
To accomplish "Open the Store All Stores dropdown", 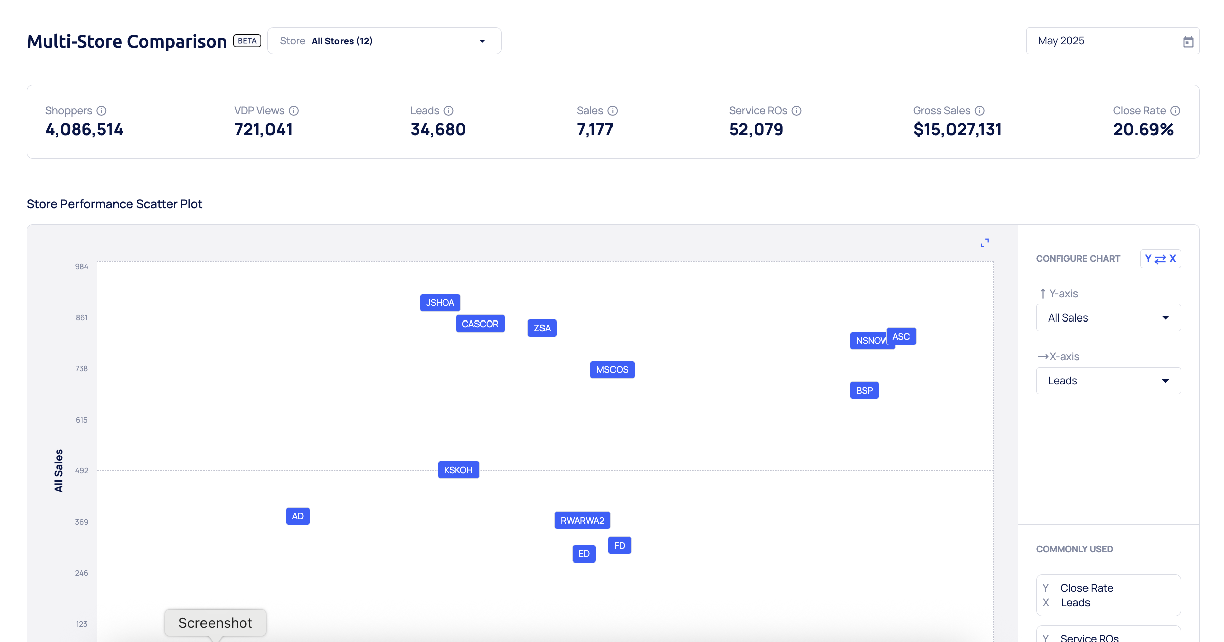I will [384, 41].
